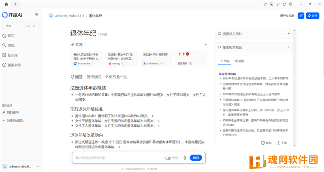The image size is (324, 172).
Task: Click 创建新的团队
Action: 13,120
